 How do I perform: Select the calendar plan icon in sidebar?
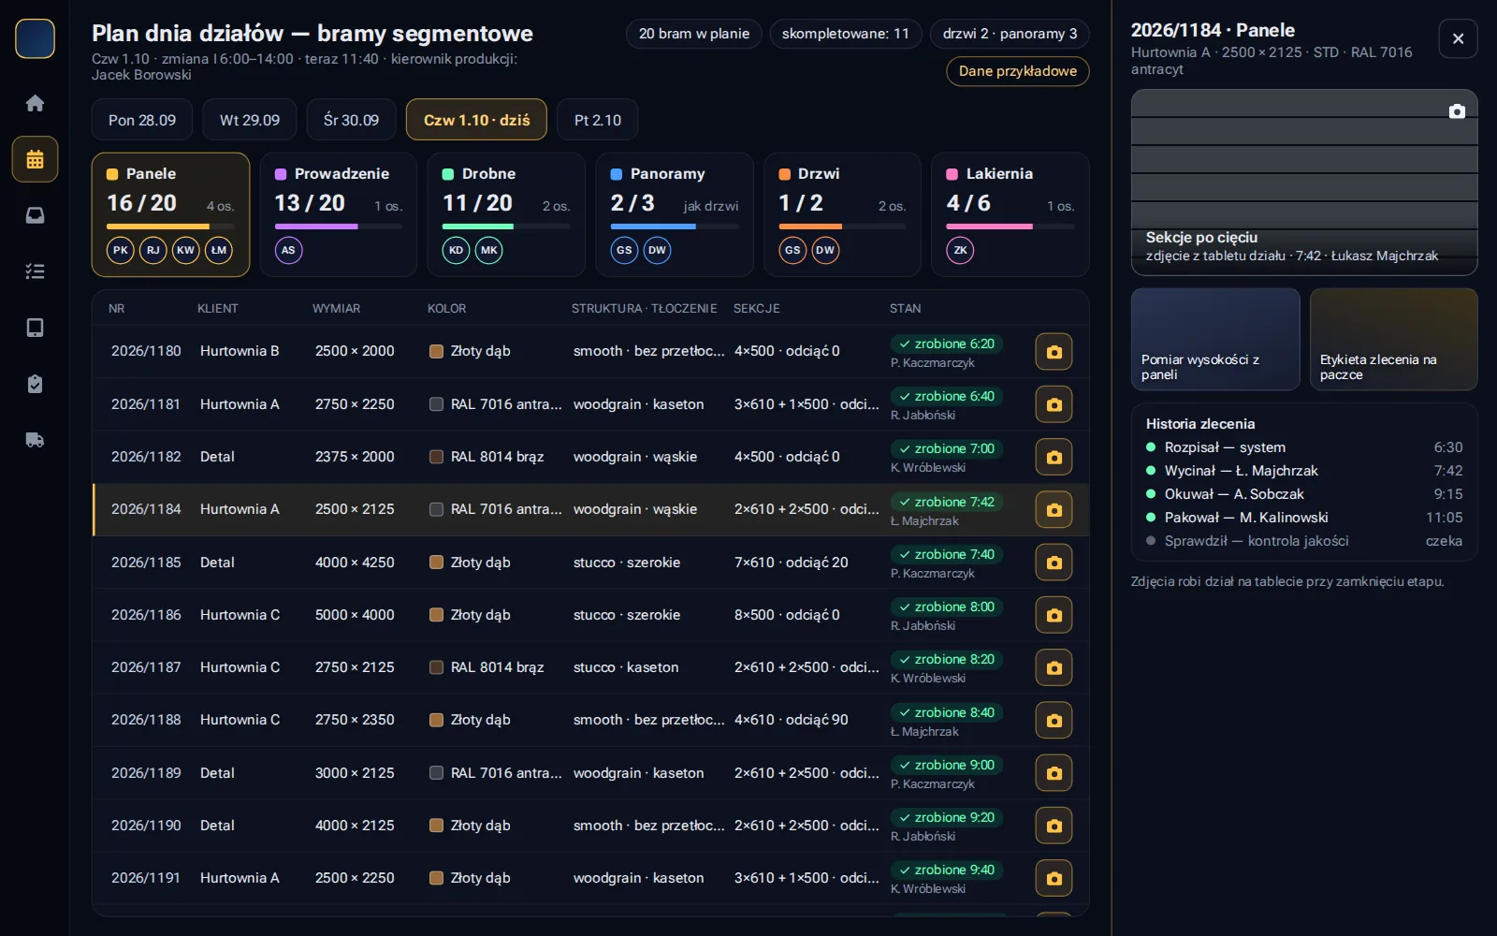pos(35,159)
